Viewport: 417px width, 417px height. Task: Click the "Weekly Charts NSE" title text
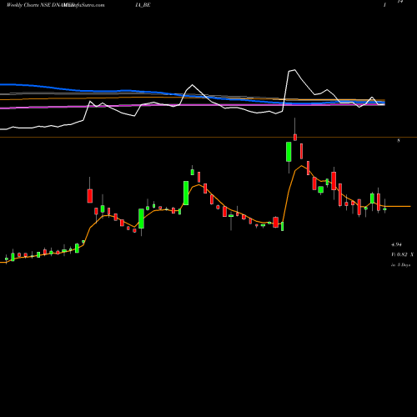(x=28, y=5)
